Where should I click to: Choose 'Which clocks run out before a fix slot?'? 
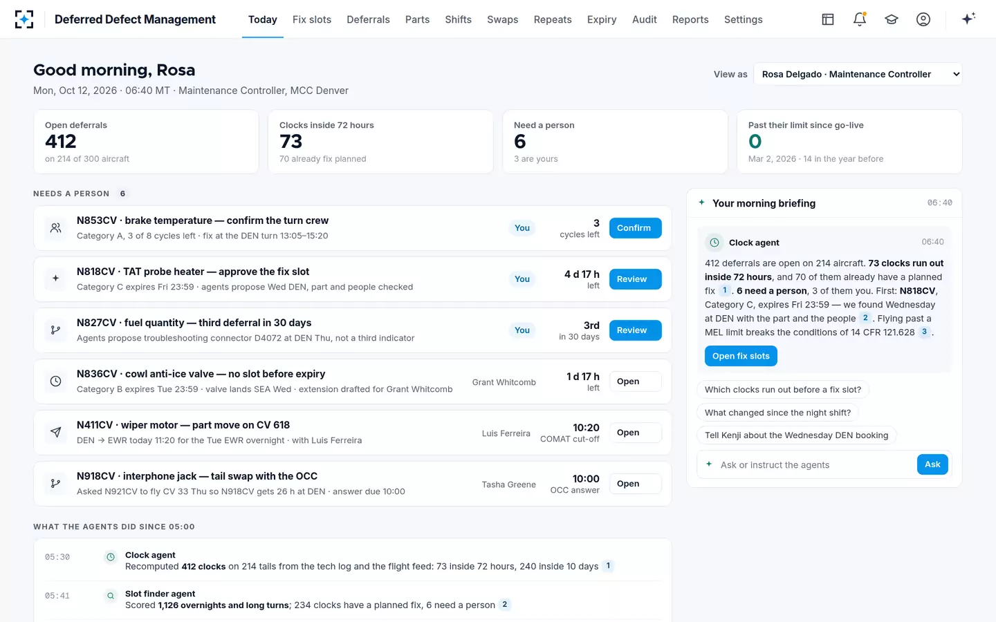point(783,390)
